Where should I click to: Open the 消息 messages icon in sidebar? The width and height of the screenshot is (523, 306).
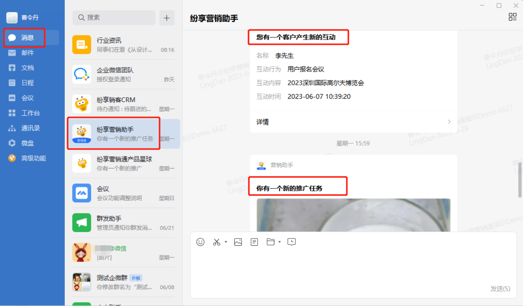(12, 38)
